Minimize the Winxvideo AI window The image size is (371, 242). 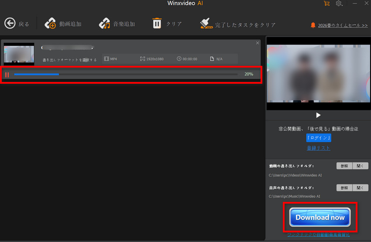tap(355, 3)
